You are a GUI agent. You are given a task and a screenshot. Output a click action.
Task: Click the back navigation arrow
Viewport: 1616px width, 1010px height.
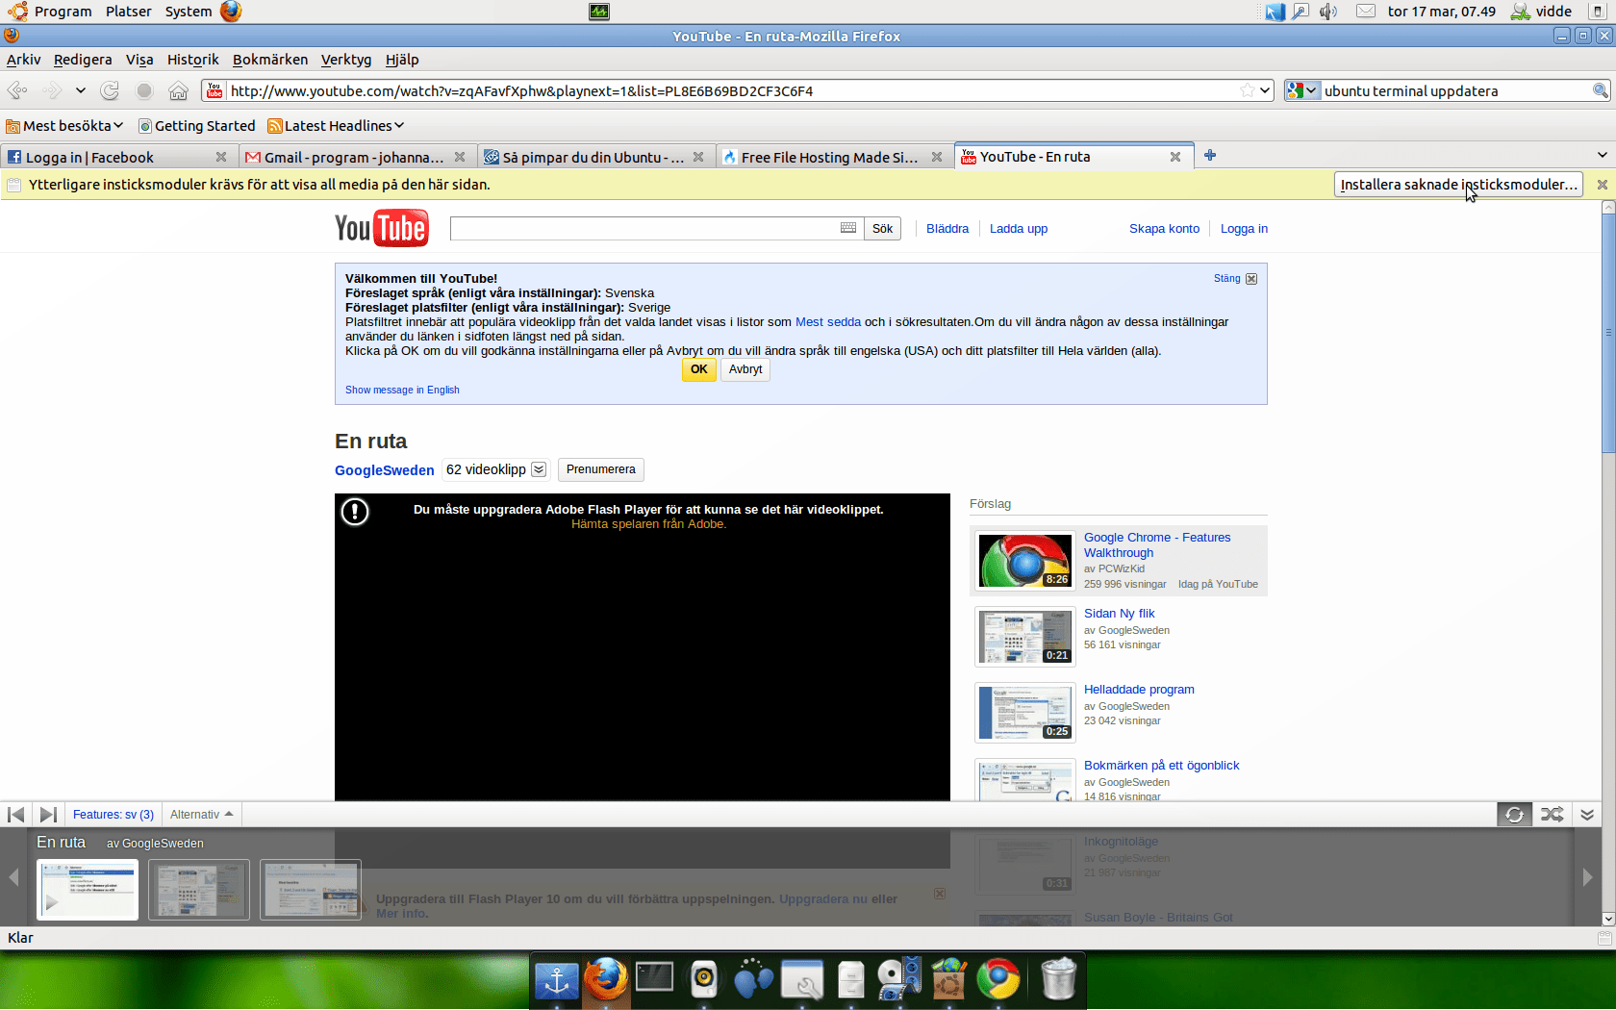click(x=17, y=90)
